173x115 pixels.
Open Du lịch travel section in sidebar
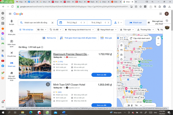pos(12,22)
